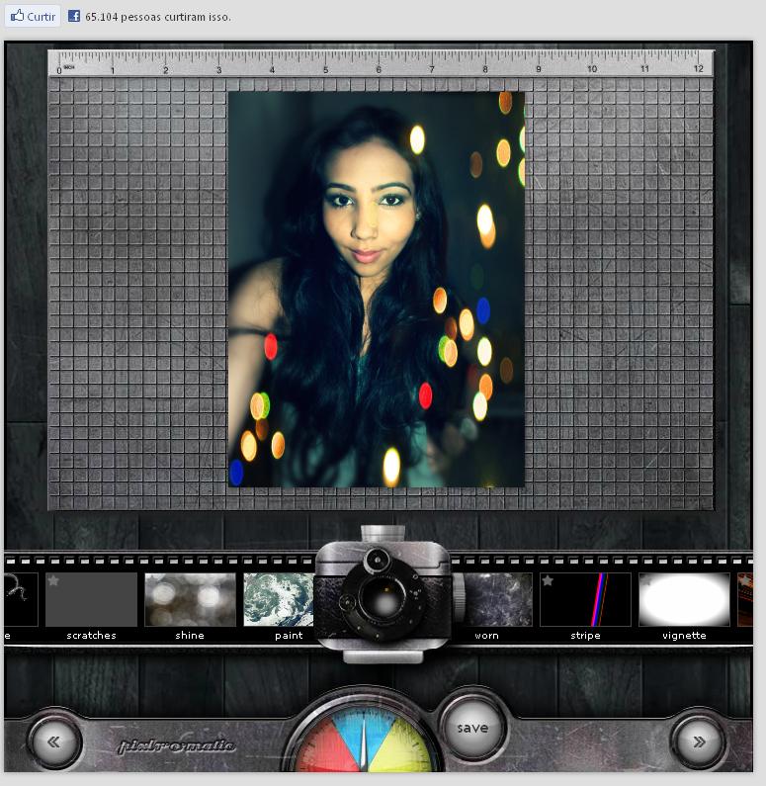Click the 'shine' label text
Image resolution: width=766 pixels, height=786 pixels.
(x=190, y=635)
